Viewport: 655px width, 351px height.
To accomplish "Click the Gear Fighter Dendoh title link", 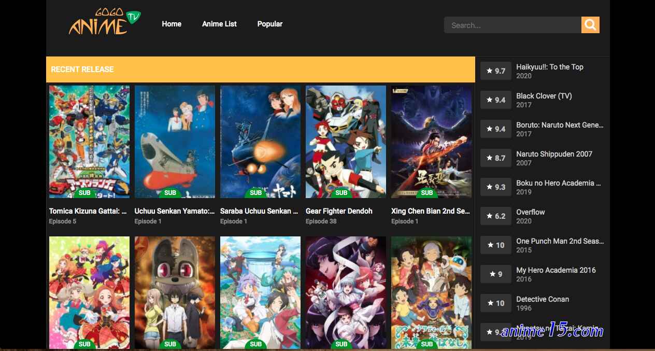I will pos(339,211).
